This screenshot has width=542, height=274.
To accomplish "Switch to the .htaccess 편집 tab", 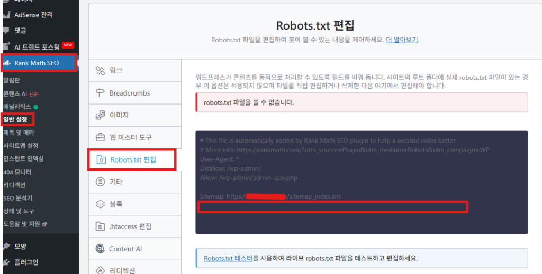I will tap(135, 226).
